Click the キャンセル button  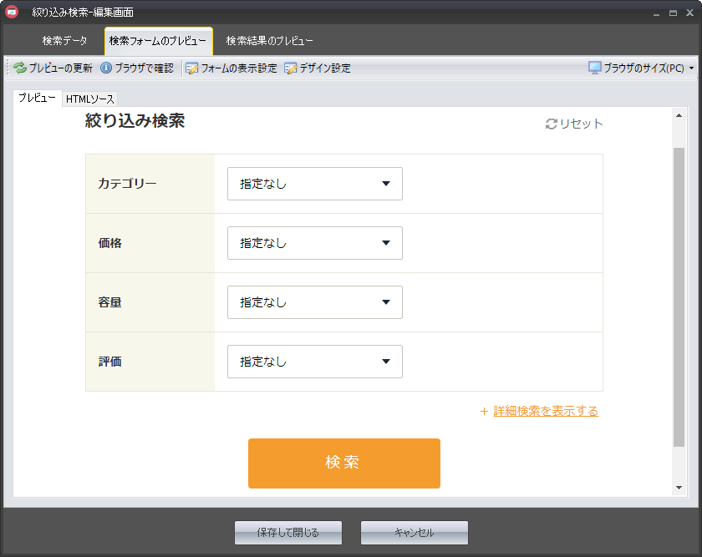coord(415,533)
